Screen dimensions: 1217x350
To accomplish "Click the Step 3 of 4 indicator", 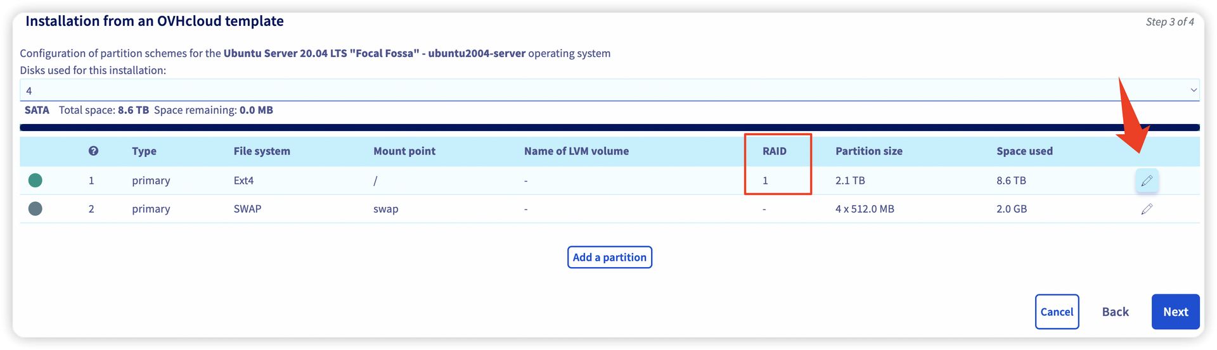I will tap(1169, 22).
